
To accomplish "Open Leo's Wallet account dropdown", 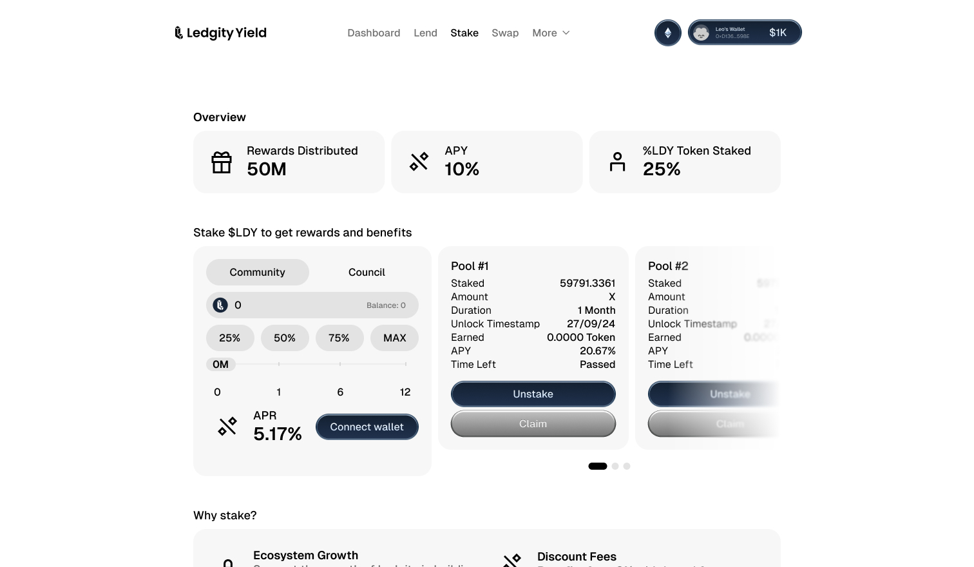I will pos(745,33).
